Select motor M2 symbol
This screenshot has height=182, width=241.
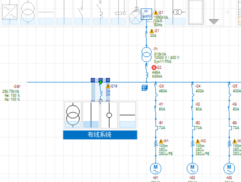click(192, 168)
